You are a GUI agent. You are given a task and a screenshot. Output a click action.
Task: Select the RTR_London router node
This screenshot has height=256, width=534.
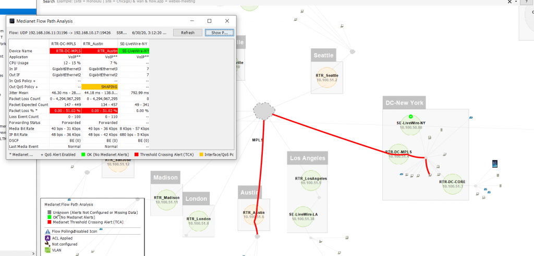point(199,221)
